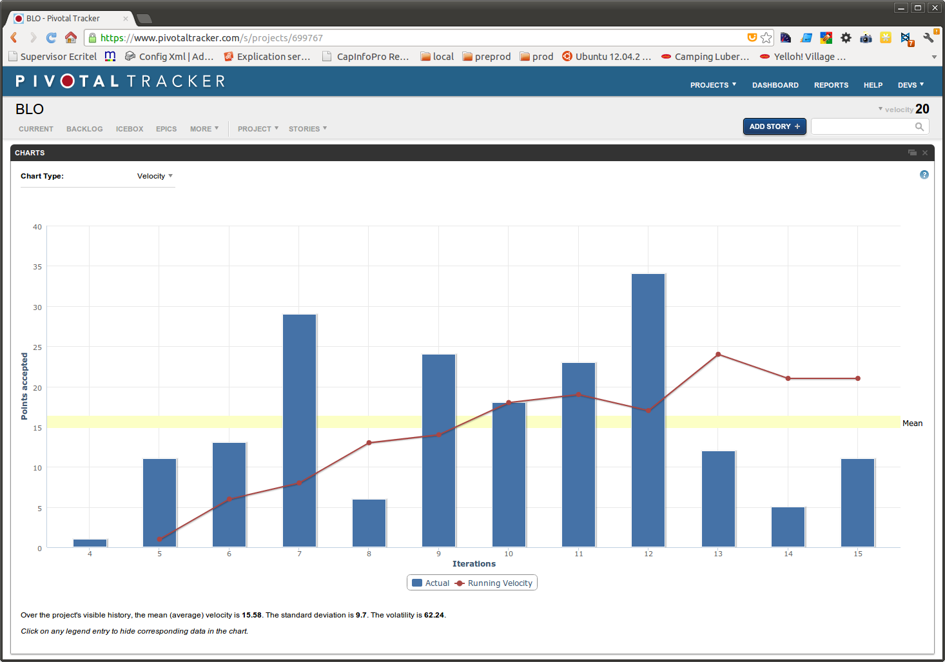Click the browser forward arrow
Viewport: 945px width, 662px height.
[x=33, y=37]
